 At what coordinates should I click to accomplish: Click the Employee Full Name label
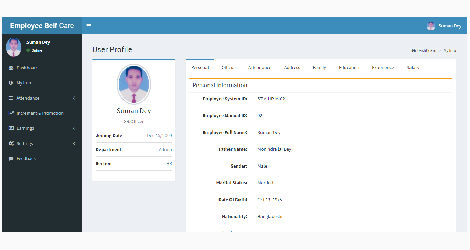(225, 132)
